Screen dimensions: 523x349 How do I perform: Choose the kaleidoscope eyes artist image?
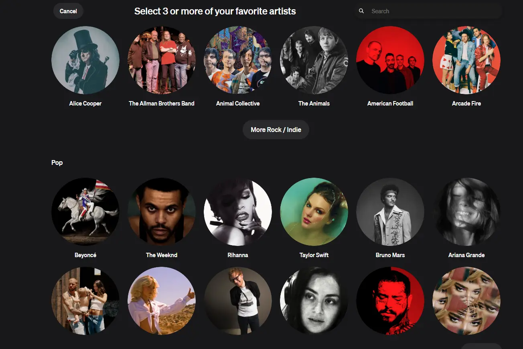click(x=466, y=301)
